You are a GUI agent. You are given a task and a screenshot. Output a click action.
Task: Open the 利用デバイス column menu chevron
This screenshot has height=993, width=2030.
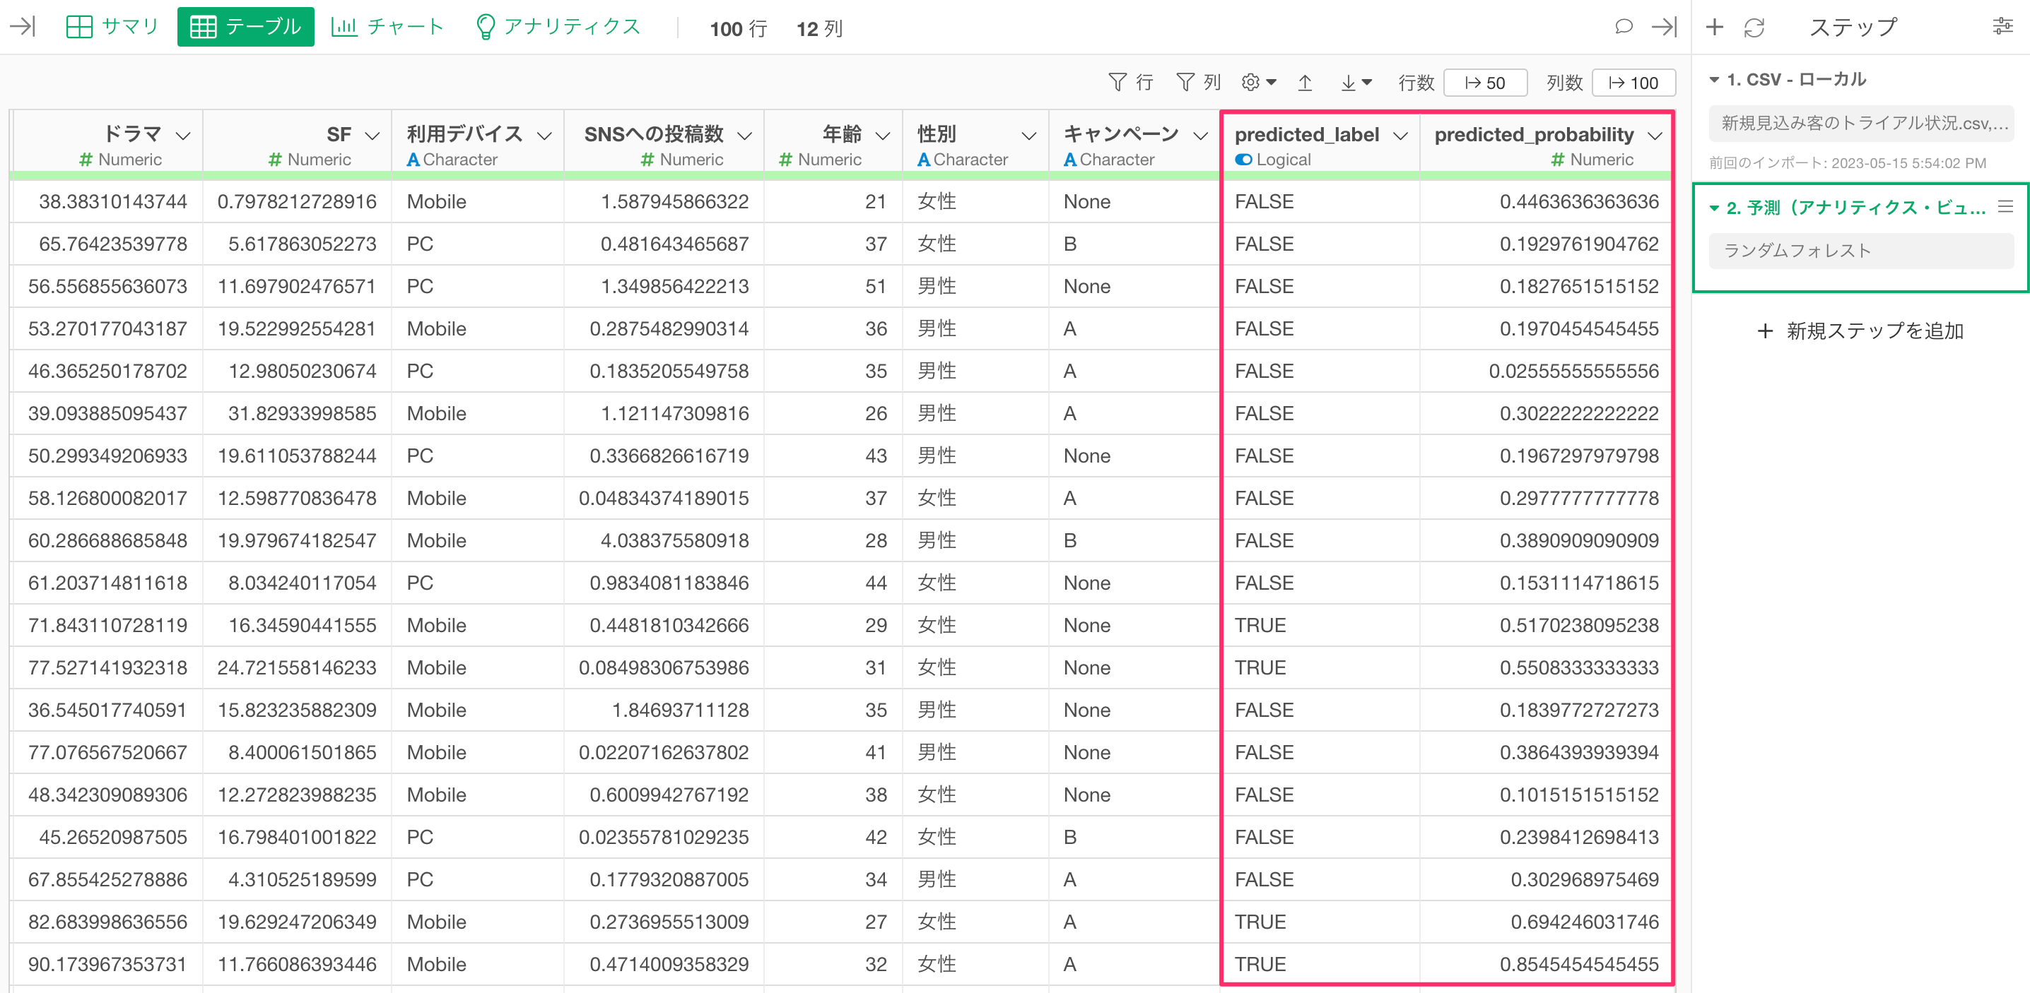pyautogui.click(x=544, y=136)
